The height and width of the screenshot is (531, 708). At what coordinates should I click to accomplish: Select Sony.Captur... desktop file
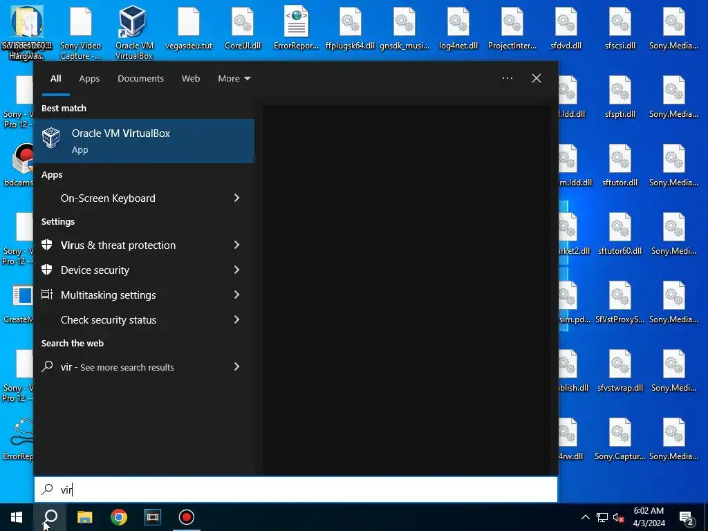click(x=620, y=439)
